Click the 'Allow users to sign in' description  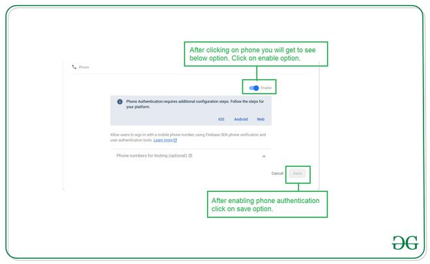[188, 137]
